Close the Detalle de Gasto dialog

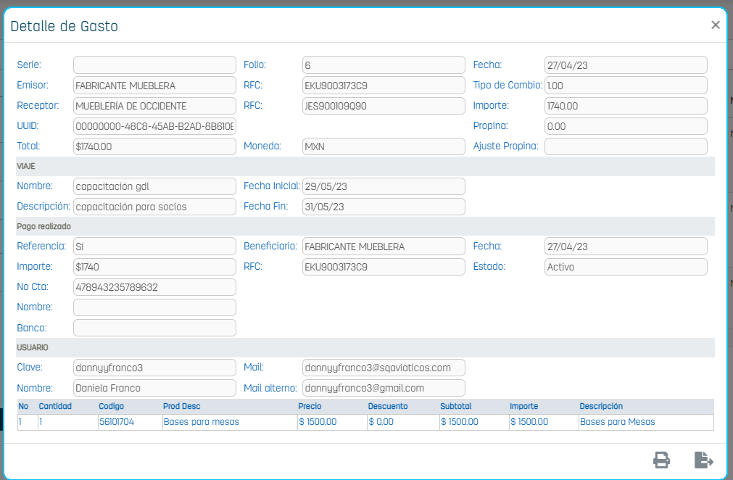(715, 25)
